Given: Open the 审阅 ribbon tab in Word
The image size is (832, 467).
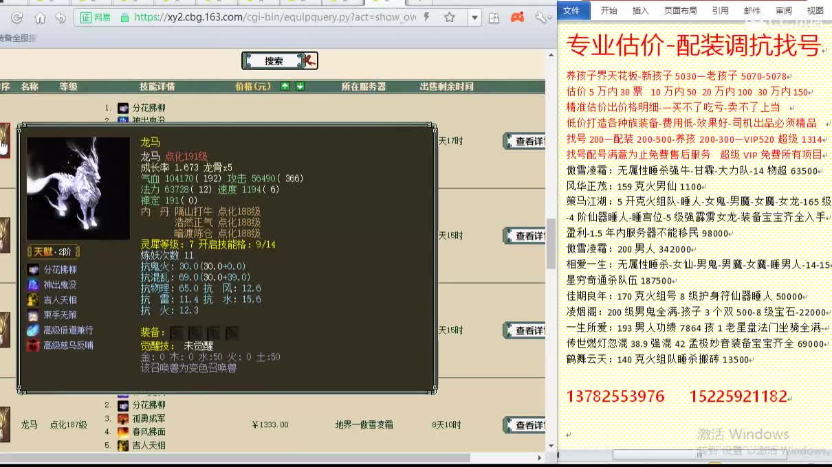Looking at the screenshot, I should tap(783, 10).
